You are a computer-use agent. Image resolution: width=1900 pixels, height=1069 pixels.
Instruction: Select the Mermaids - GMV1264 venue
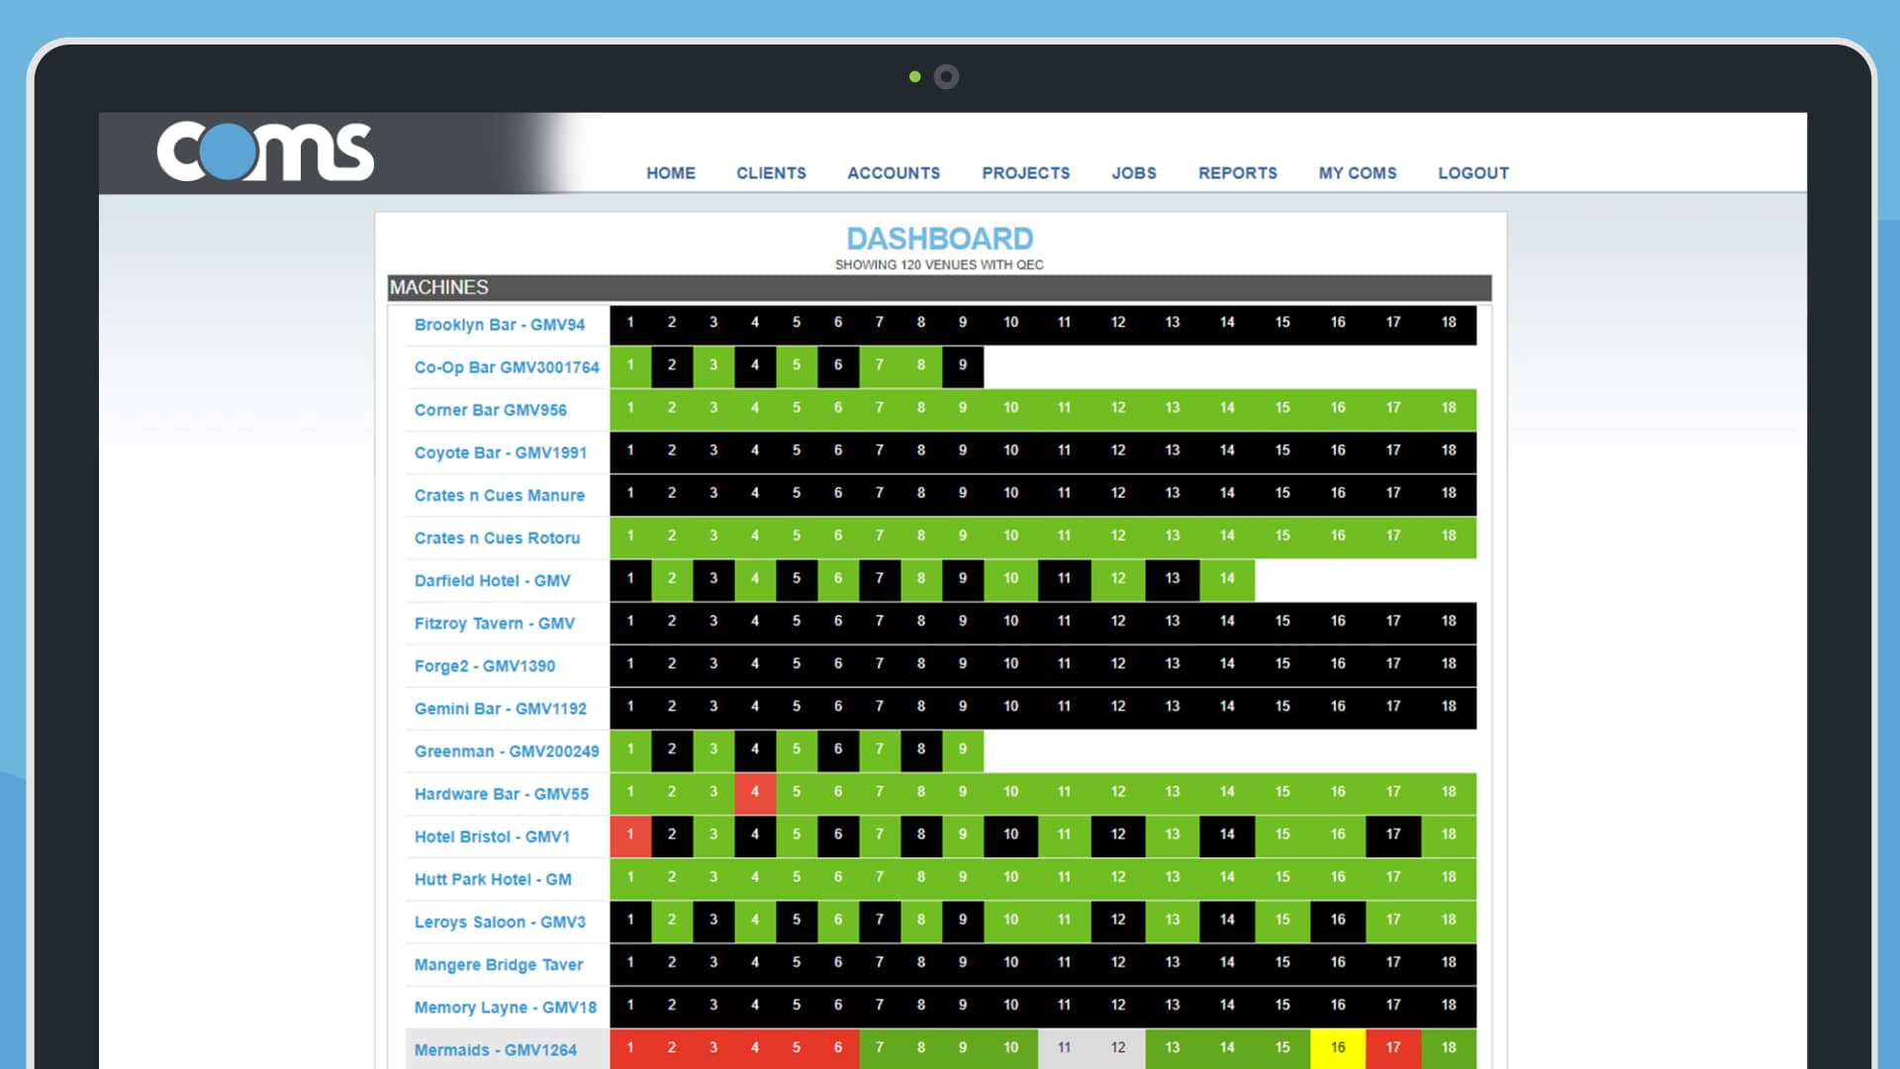coord(495,1049)
